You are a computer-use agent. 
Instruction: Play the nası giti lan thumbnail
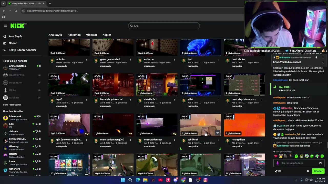pyautogui.click(x=244, y=125)
